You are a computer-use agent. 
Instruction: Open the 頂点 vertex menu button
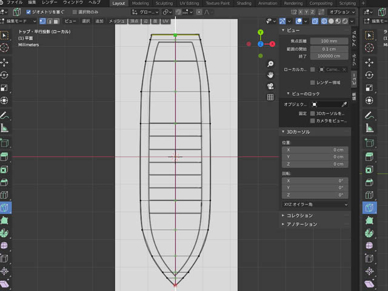click(135, 21)
